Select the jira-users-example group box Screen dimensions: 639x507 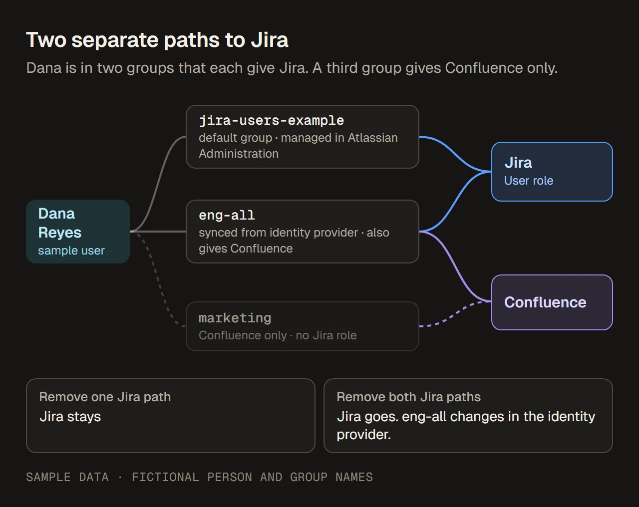303,137
